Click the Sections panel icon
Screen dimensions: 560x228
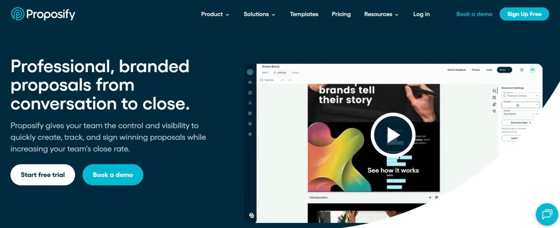pyautogui.click(x=262, y=80)
